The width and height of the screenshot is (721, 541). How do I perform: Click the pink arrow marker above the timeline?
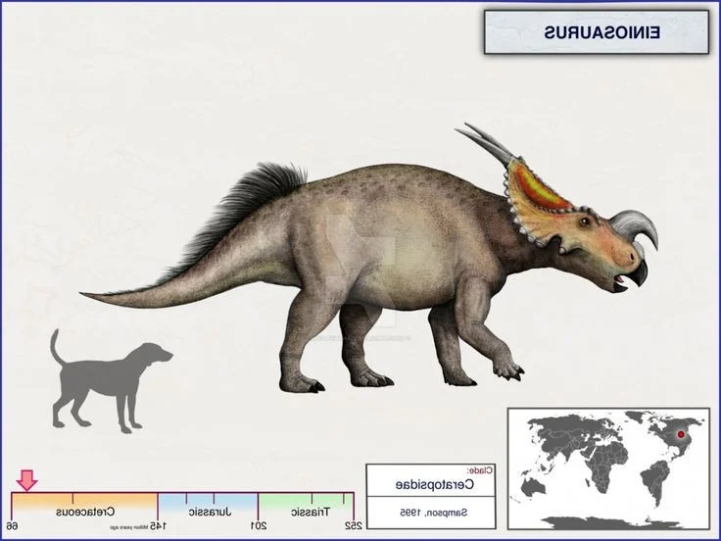coord(26,479)
